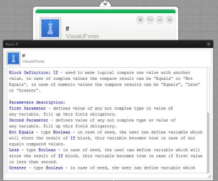Click the chess king icon on If block
Screen dimensions: 218x181
(x=50, y=28)
